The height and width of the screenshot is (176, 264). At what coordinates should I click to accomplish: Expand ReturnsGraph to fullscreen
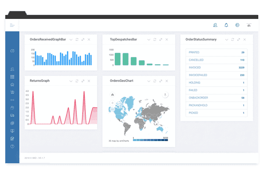click(x=83, y=81)
